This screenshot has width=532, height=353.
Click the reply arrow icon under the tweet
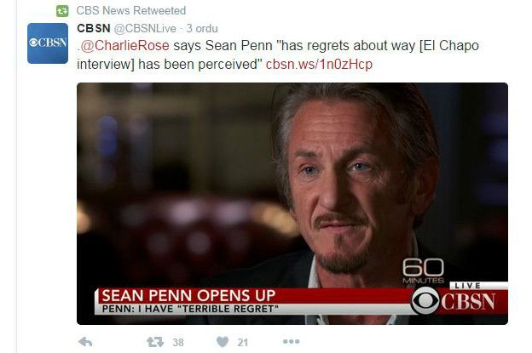(85, 342)
